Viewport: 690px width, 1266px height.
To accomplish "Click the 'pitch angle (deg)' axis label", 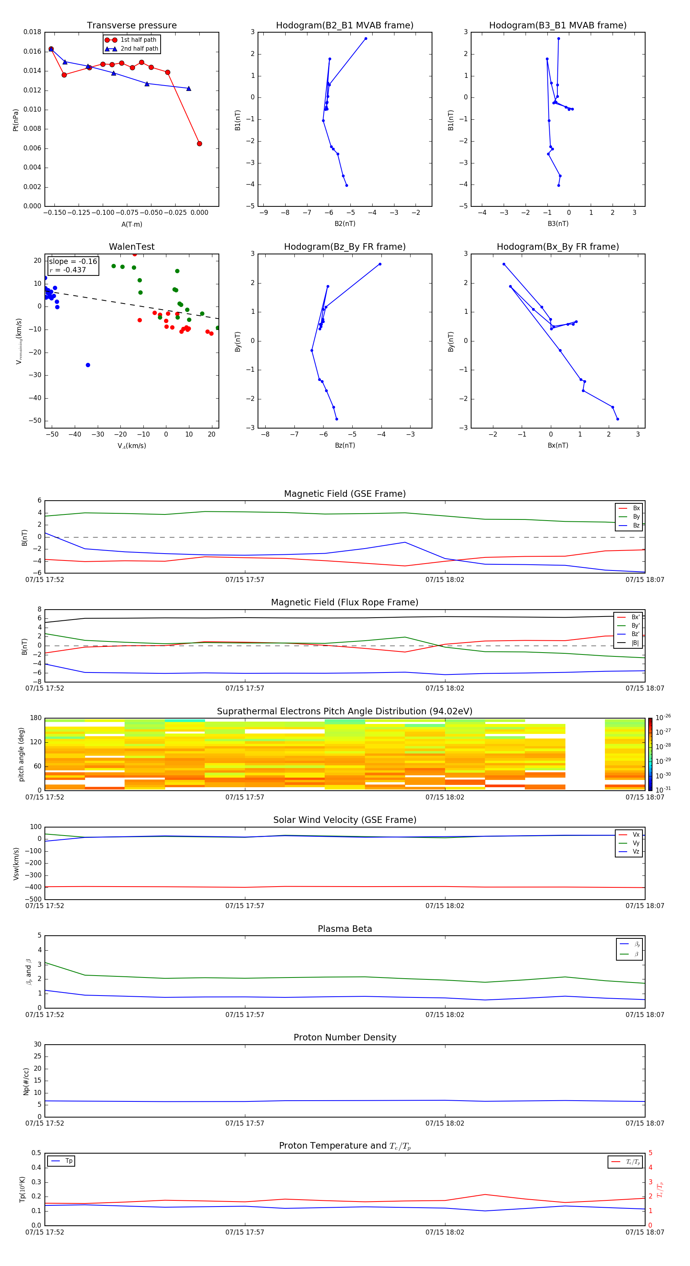I will (x=21, y=754).
